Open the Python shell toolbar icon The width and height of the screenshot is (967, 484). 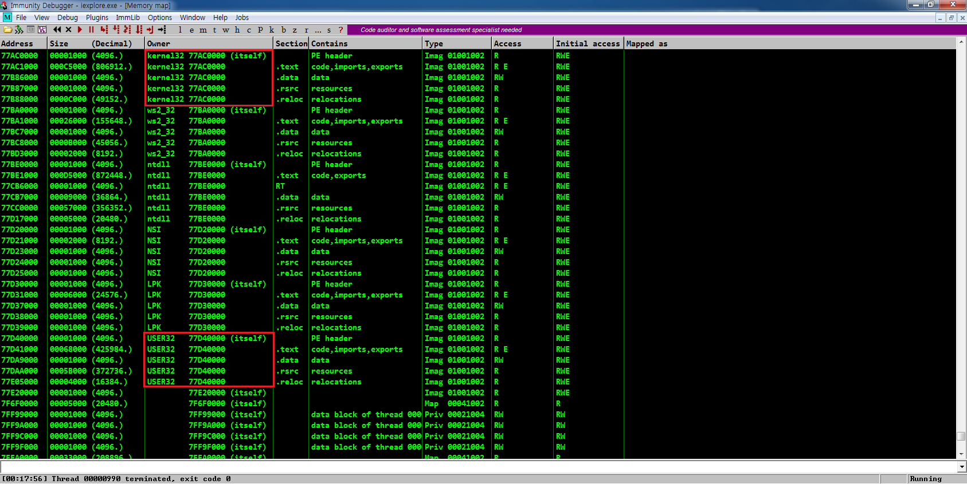pyautogui.click(x=19, y=30)
